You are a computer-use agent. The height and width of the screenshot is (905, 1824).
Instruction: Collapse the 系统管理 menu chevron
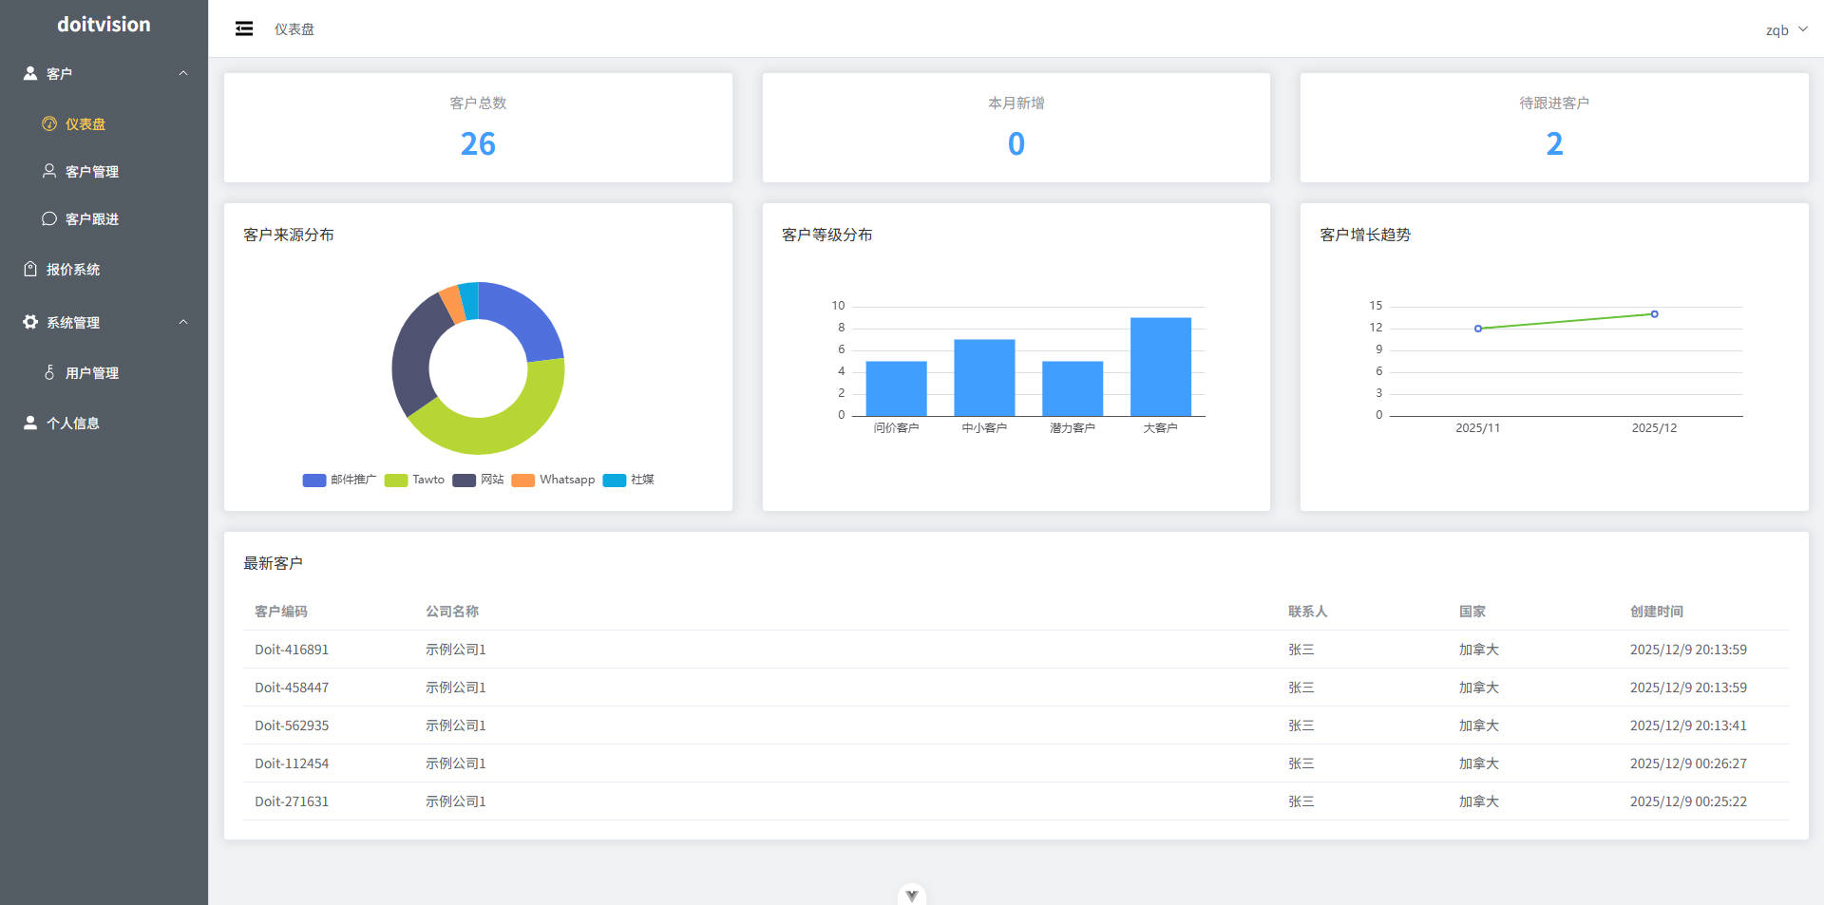(x=183, y=322)
